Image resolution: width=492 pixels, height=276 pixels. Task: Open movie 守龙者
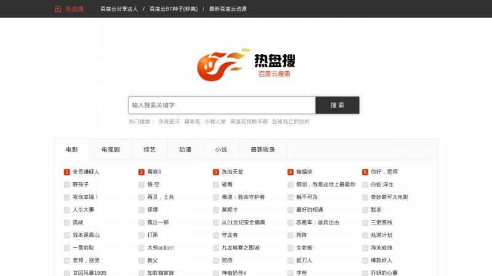click(229, 235)
